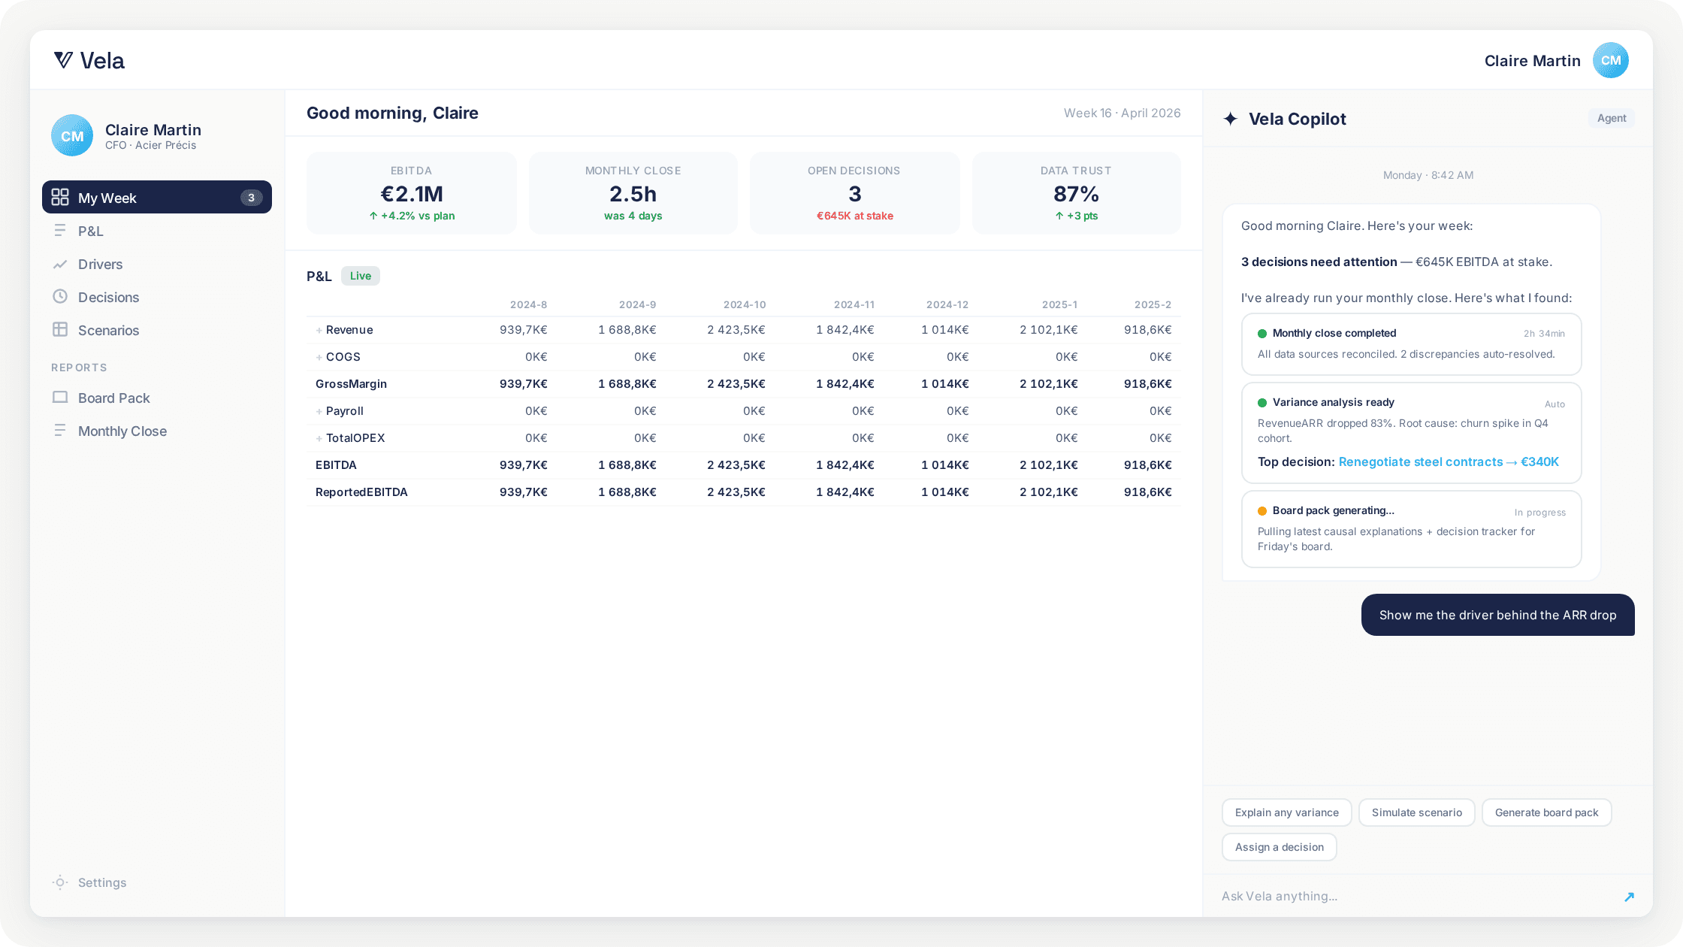Open Monthly Close in the sidebar
Image resolution: width=1683 pixels, height=947 pixels.
[x=122, y=431]
